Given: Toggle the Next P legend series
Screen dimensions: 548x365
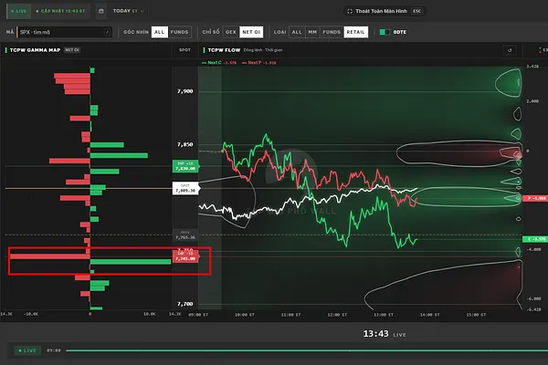Looking at the screenshot, I should [x=259, y=63].
